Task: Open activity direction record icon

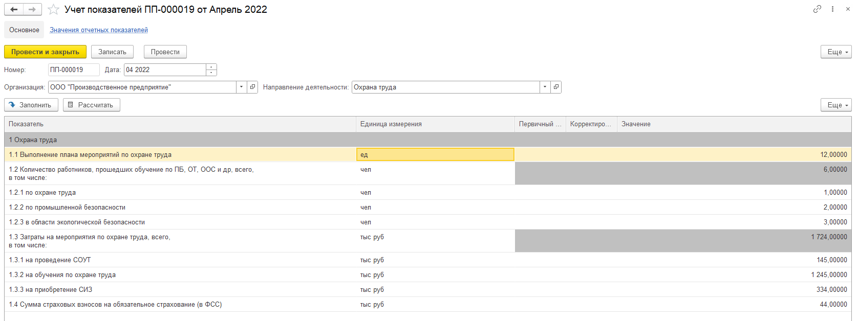Action: click(556, 87)
